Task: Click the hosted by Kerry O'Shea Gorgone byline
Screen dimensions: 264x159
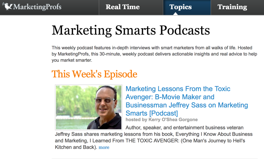Action: (x=161, y=120)
